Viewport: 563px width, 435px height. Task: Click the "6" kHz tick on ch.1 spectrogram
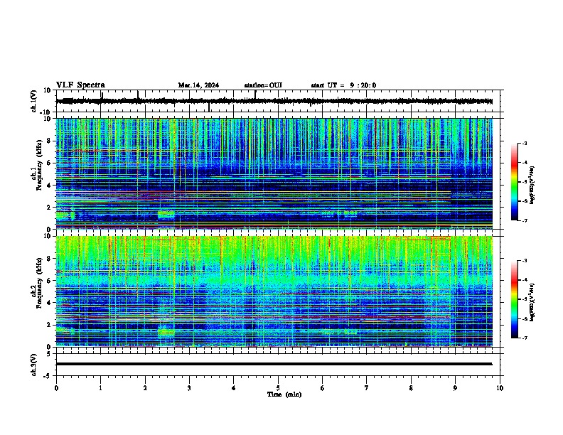(x=49, y=163)
